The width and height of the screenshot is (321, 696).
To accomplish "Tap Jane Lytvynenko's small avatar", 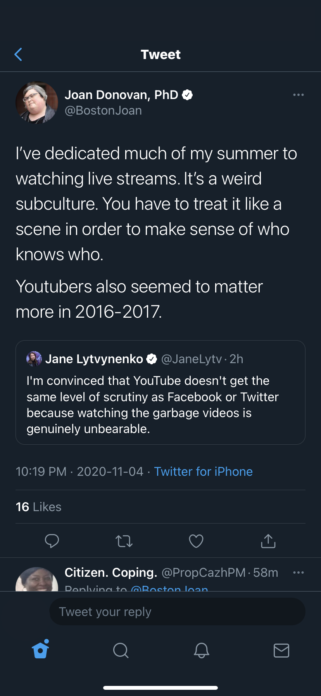I will 34,359.
